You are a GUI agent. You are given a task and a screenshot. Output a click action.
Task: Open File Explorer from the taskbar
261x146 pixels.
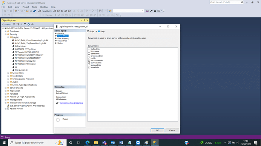[96, 143]
